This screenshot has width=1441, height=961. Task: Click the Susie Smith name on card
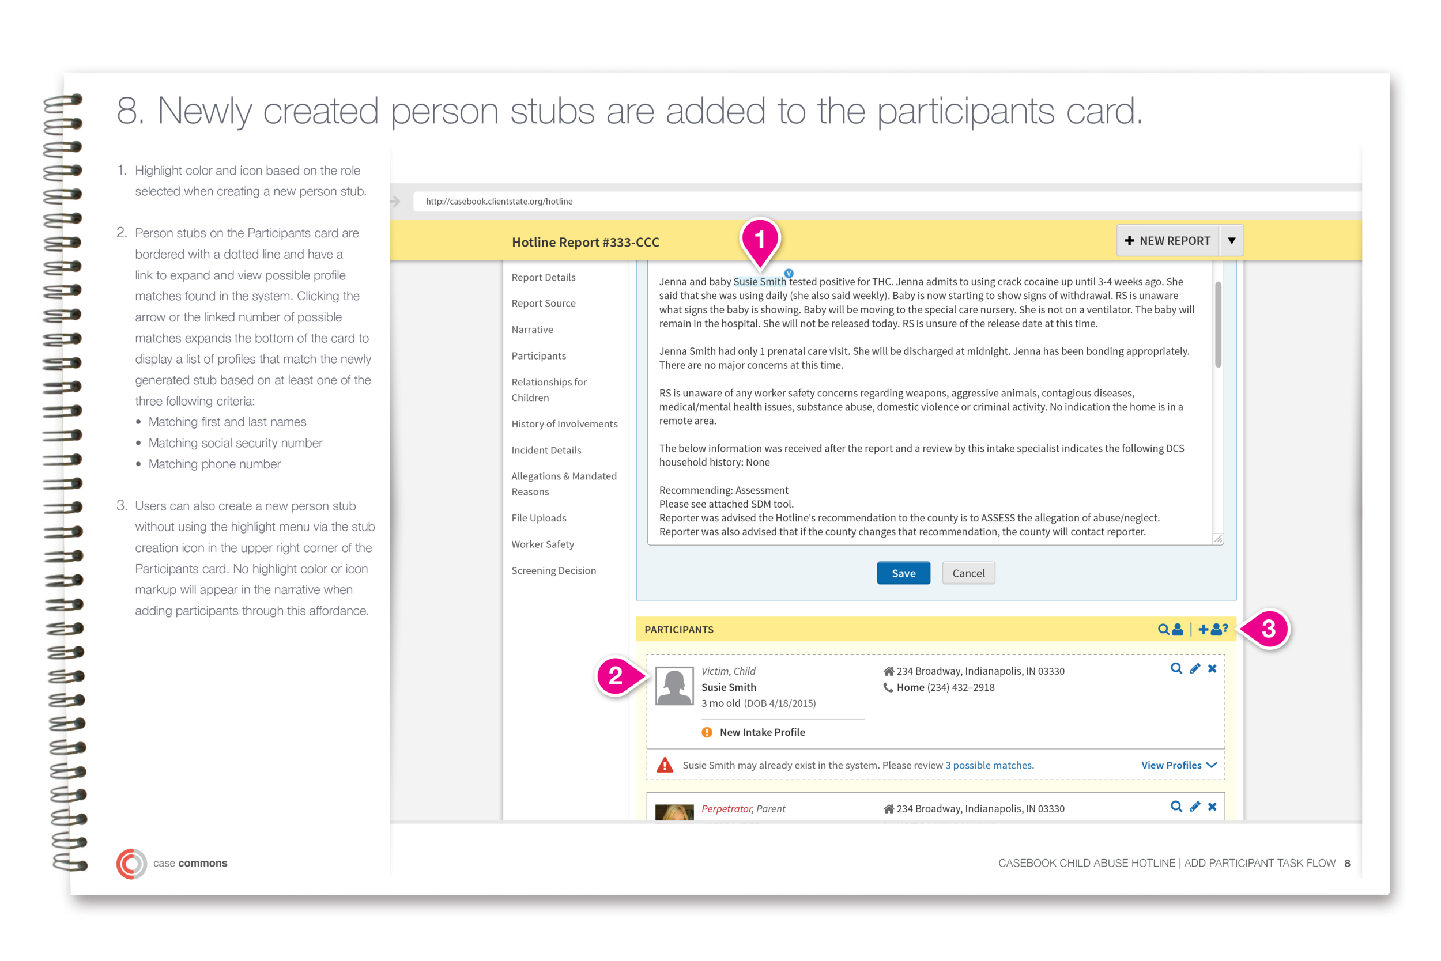coord(729,688)
